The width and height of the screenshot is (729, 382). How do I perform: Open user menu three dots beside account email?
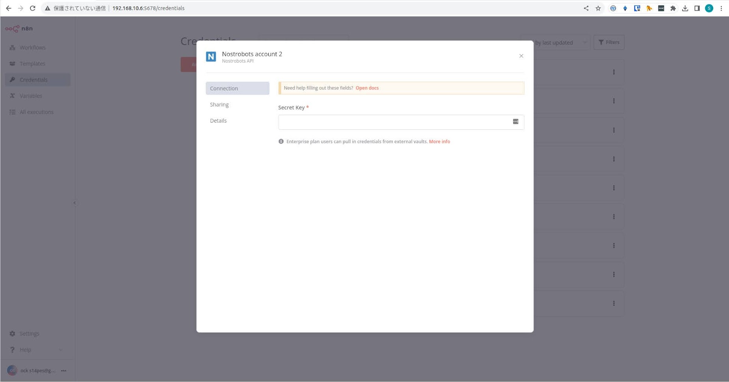pyautogui.click(x=64, y=371)
